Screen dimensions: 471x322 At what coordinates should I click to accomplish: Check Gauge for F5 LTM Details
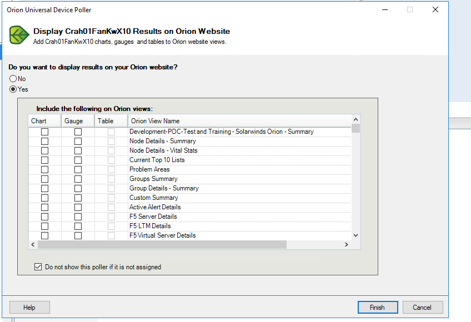coord(78,226)
